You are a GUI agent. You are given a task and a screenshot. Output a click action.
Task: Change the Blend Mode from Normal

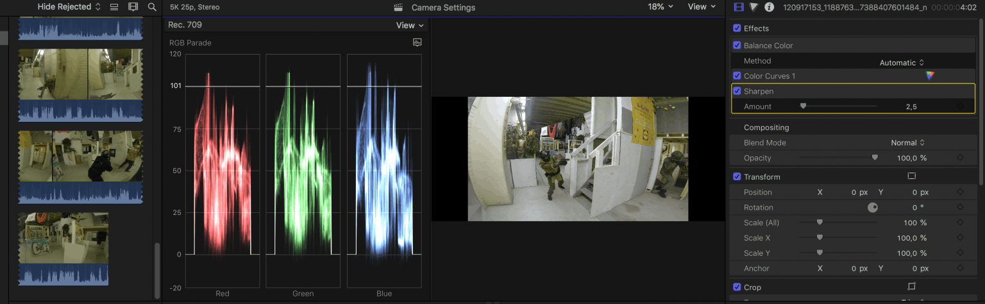908,142
